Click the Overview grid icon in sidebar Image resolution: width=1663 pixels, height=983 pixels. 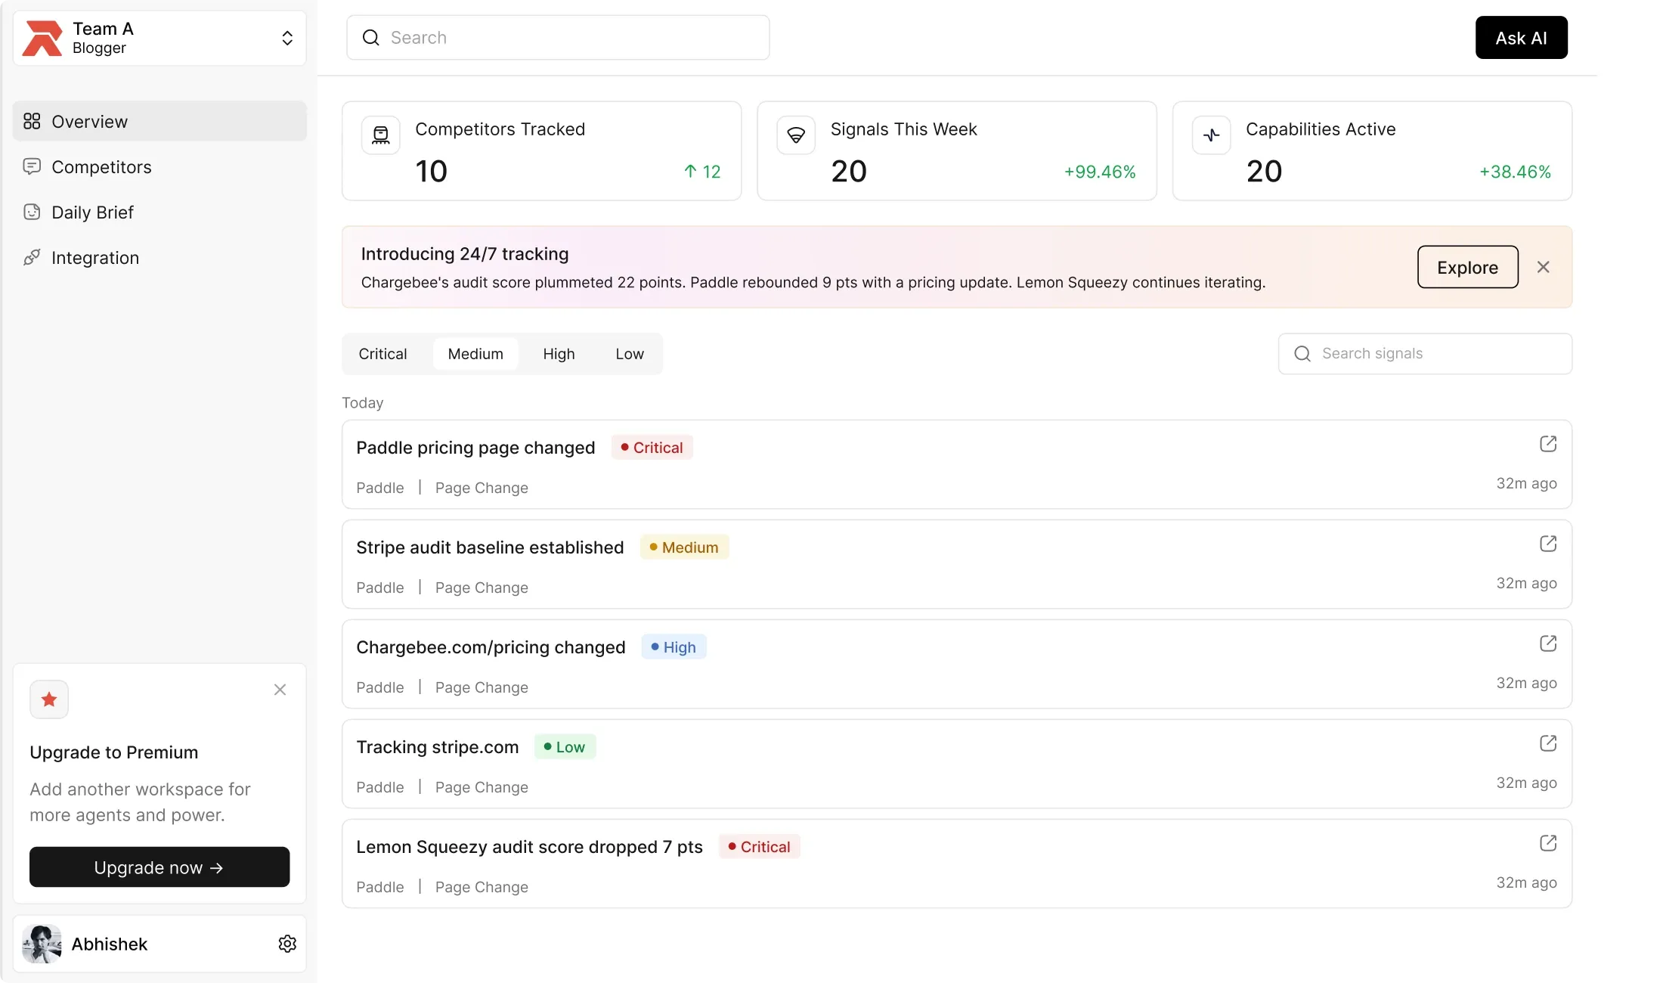pyautogui.click(x=32, y=121)
